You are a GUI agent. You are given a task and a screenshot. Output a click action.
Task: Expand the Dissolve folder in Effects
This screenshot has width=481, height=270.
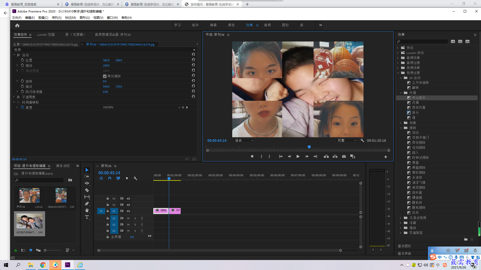click(x=401, y=223)
